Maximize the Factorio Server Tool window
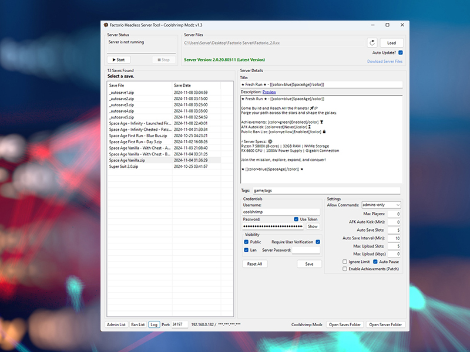 point(387,25)
